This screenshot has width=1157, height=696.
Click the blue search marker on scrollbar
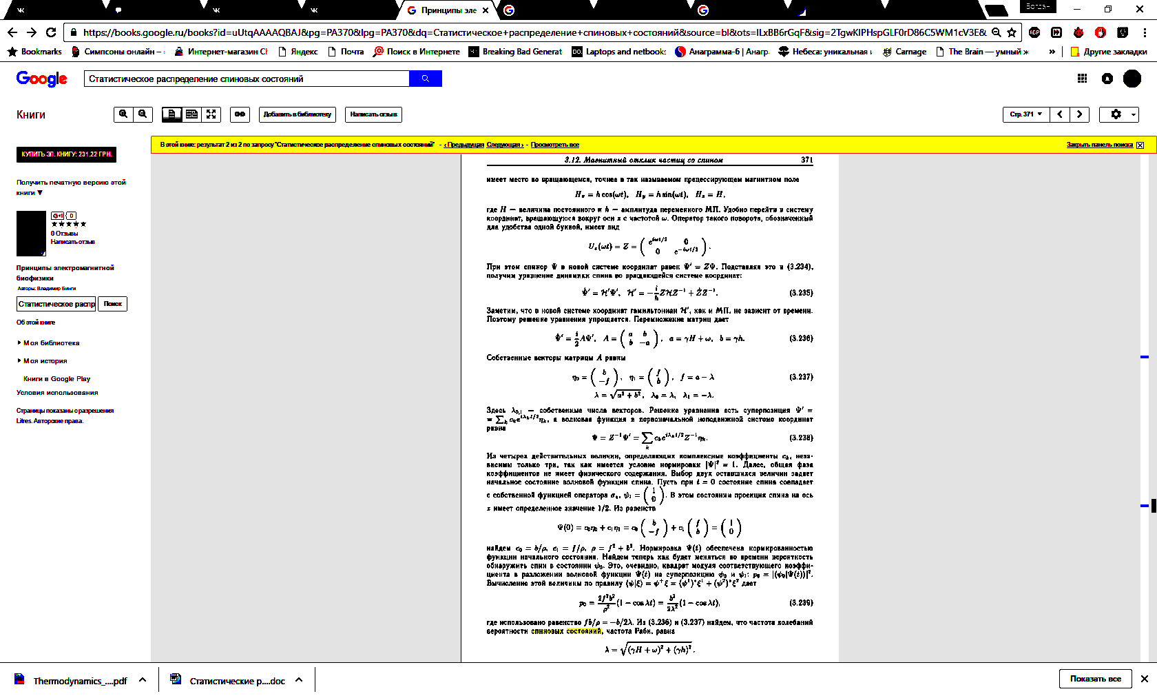tap(1145, 357)
